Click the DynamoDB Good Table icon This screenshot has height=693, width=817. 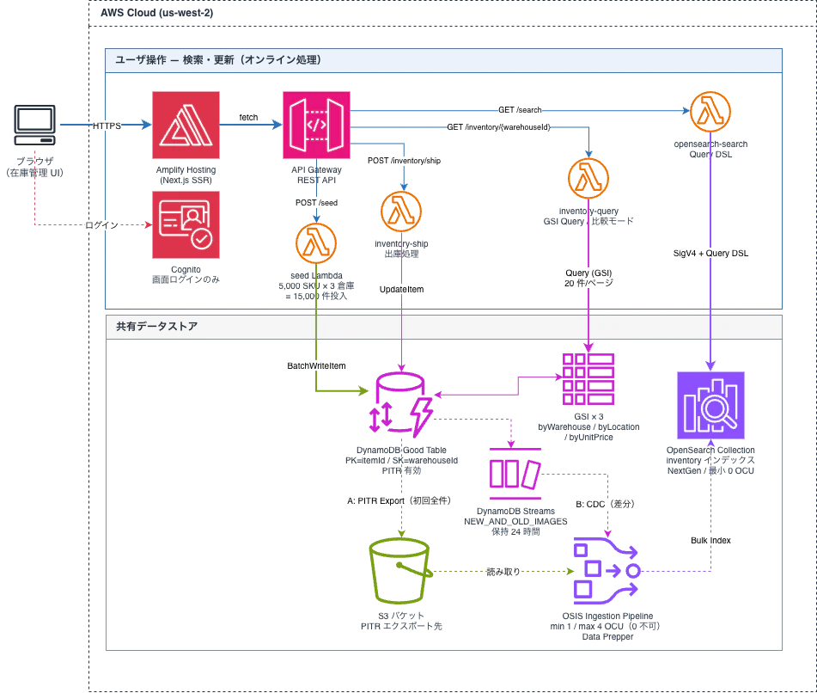401,405
